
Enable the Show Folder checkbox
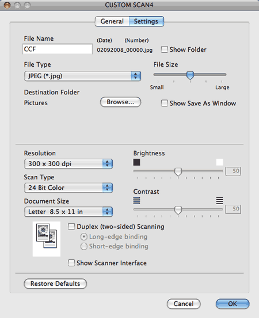coord(164,49)
